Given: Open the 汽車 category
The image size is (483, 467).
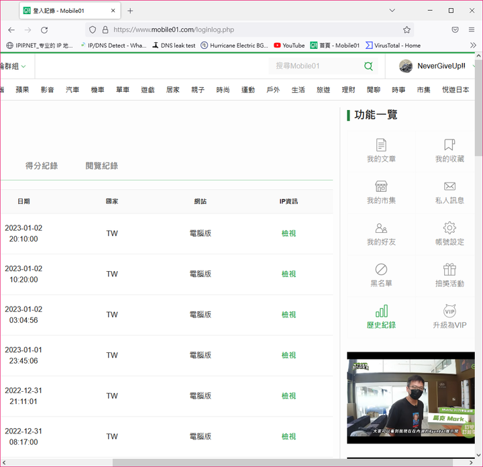Looking at the screenshot, I should (72, 90).
